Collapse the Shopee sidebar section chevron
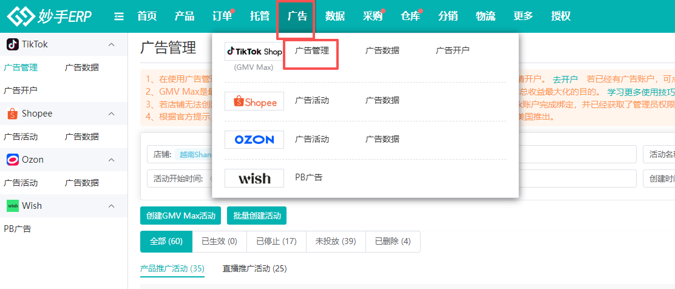The width and height of the screenshot is (675, 289). point(112,114)
